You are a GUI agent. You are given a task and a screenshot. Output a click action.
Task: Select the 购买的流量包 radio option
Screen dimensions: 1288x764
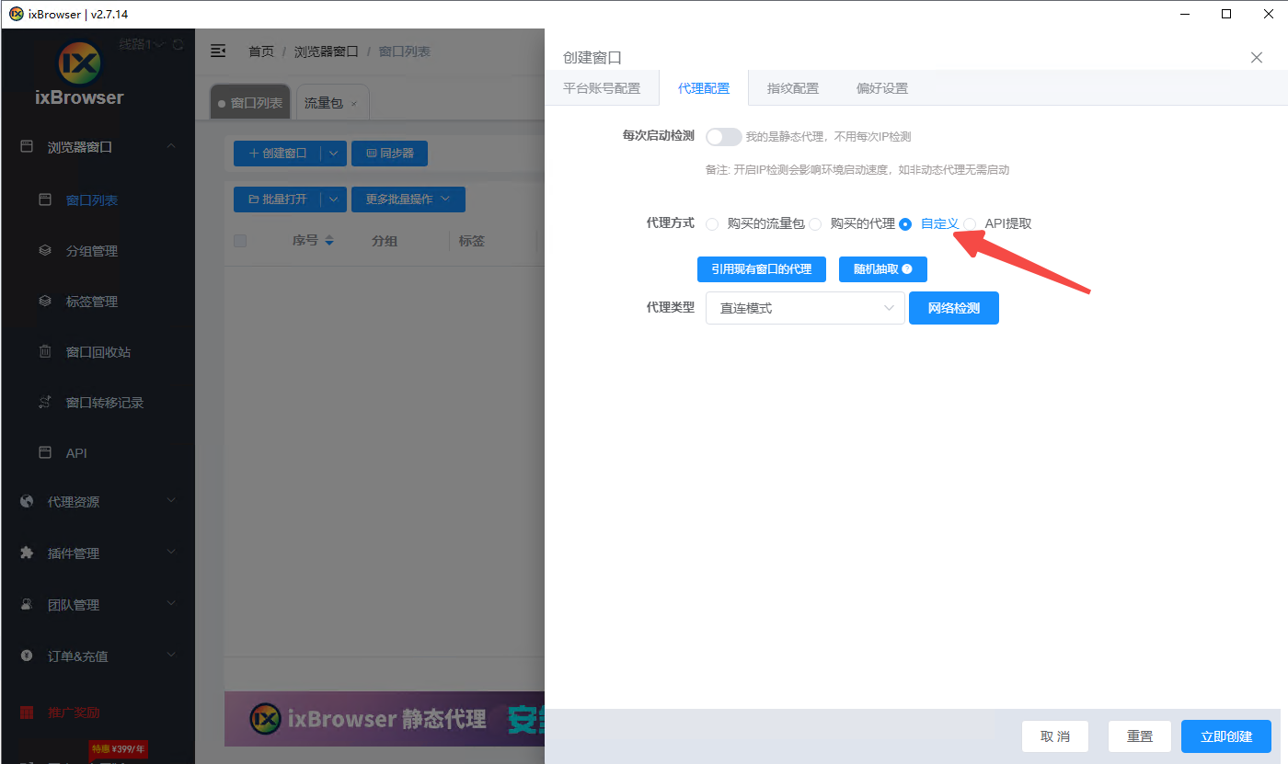[x=712, y=224]
